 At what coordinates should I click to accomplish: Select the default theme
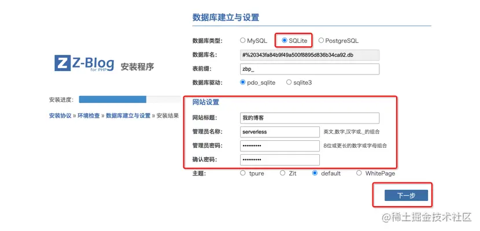(315, 173)
